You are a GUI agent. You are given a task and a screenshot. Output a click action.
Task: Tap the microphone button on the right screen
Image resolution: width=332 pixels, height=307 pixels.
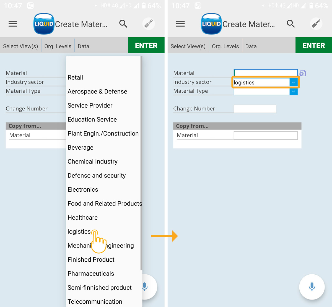[312, 287]
